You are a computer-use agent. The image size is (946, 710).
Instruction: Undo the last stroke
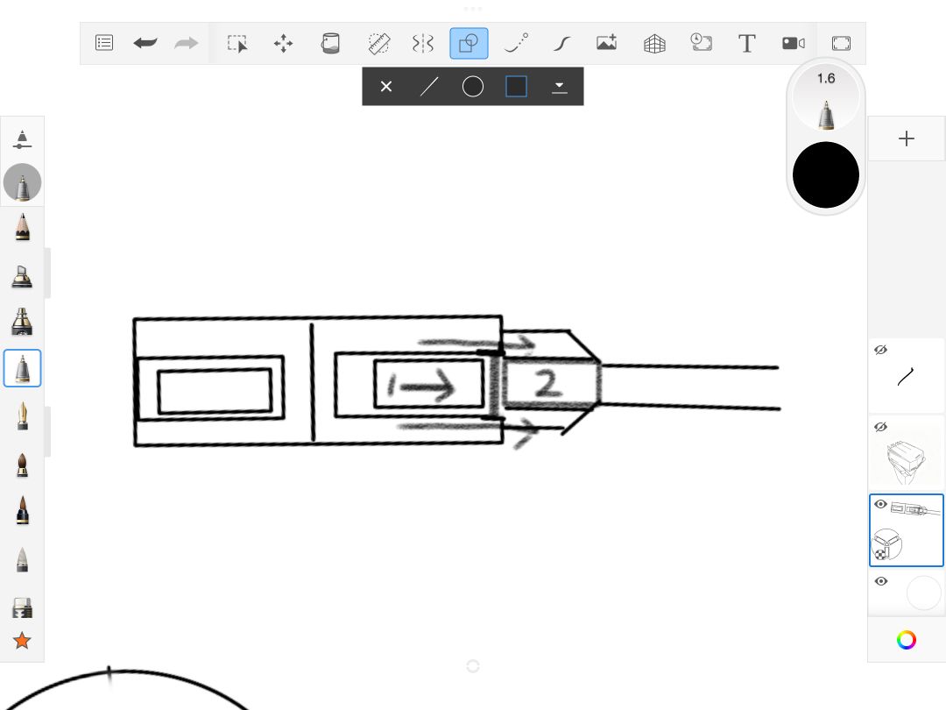point(145,43)
